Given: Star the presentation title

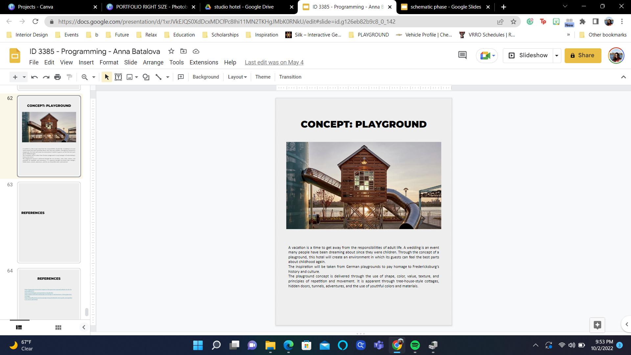Looking at the screenshot, I should (x=171, y=51).
